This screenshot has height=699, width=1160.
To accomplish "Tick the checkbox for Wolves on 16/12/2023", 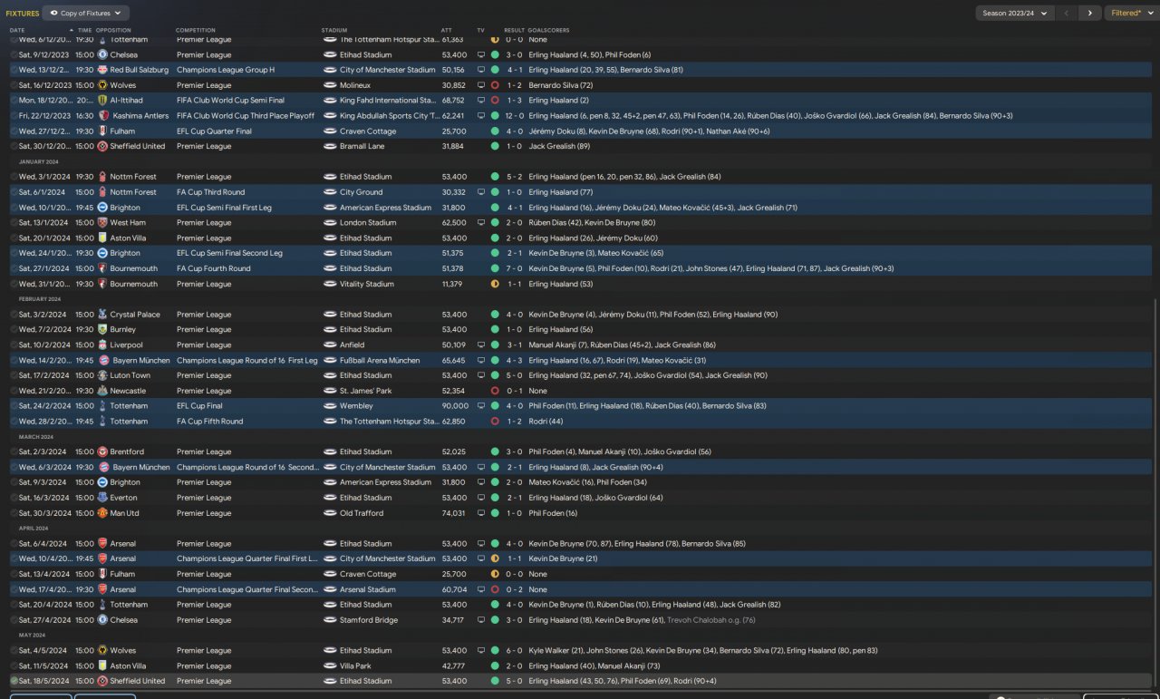I will 14,85.
